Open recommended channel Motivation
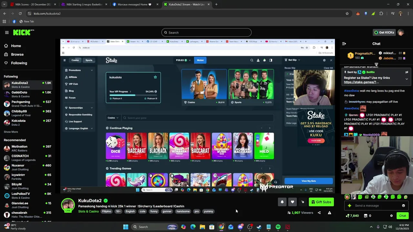Image resolution: width=413 pixels, height=232 pixels. click(27, 148)
